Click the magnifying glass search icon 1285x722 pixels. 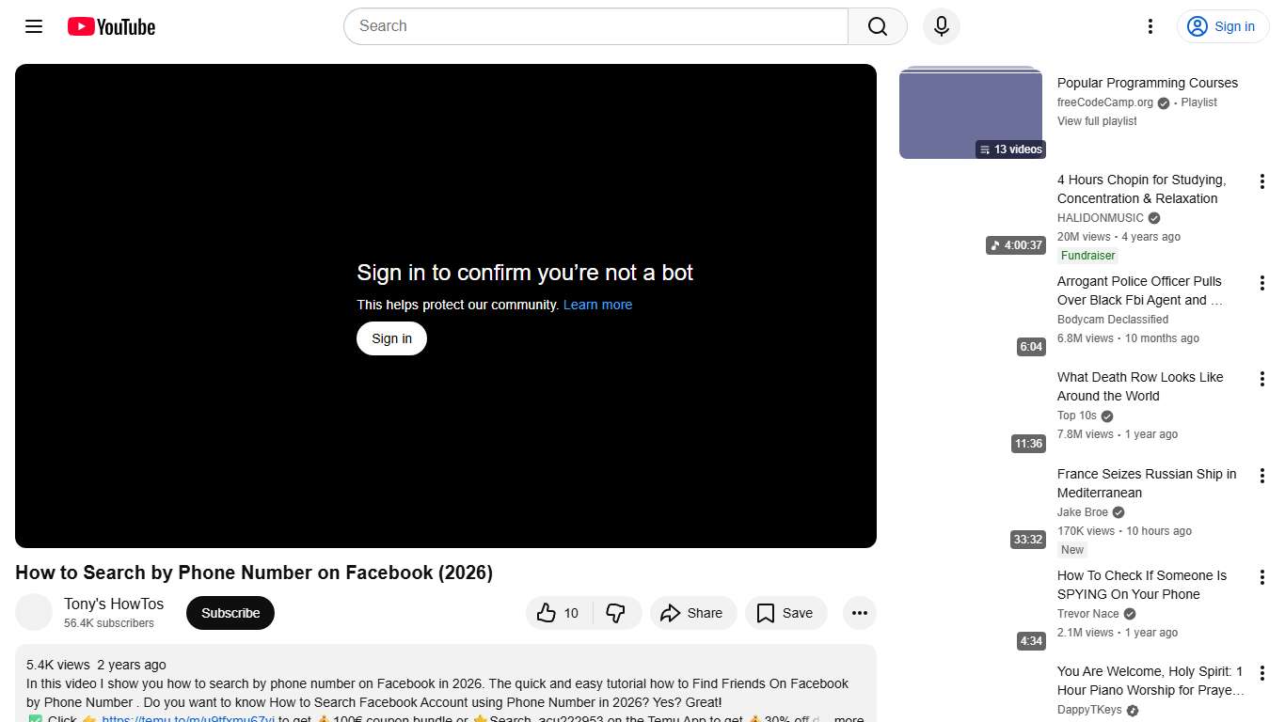[x=876, y=26]
